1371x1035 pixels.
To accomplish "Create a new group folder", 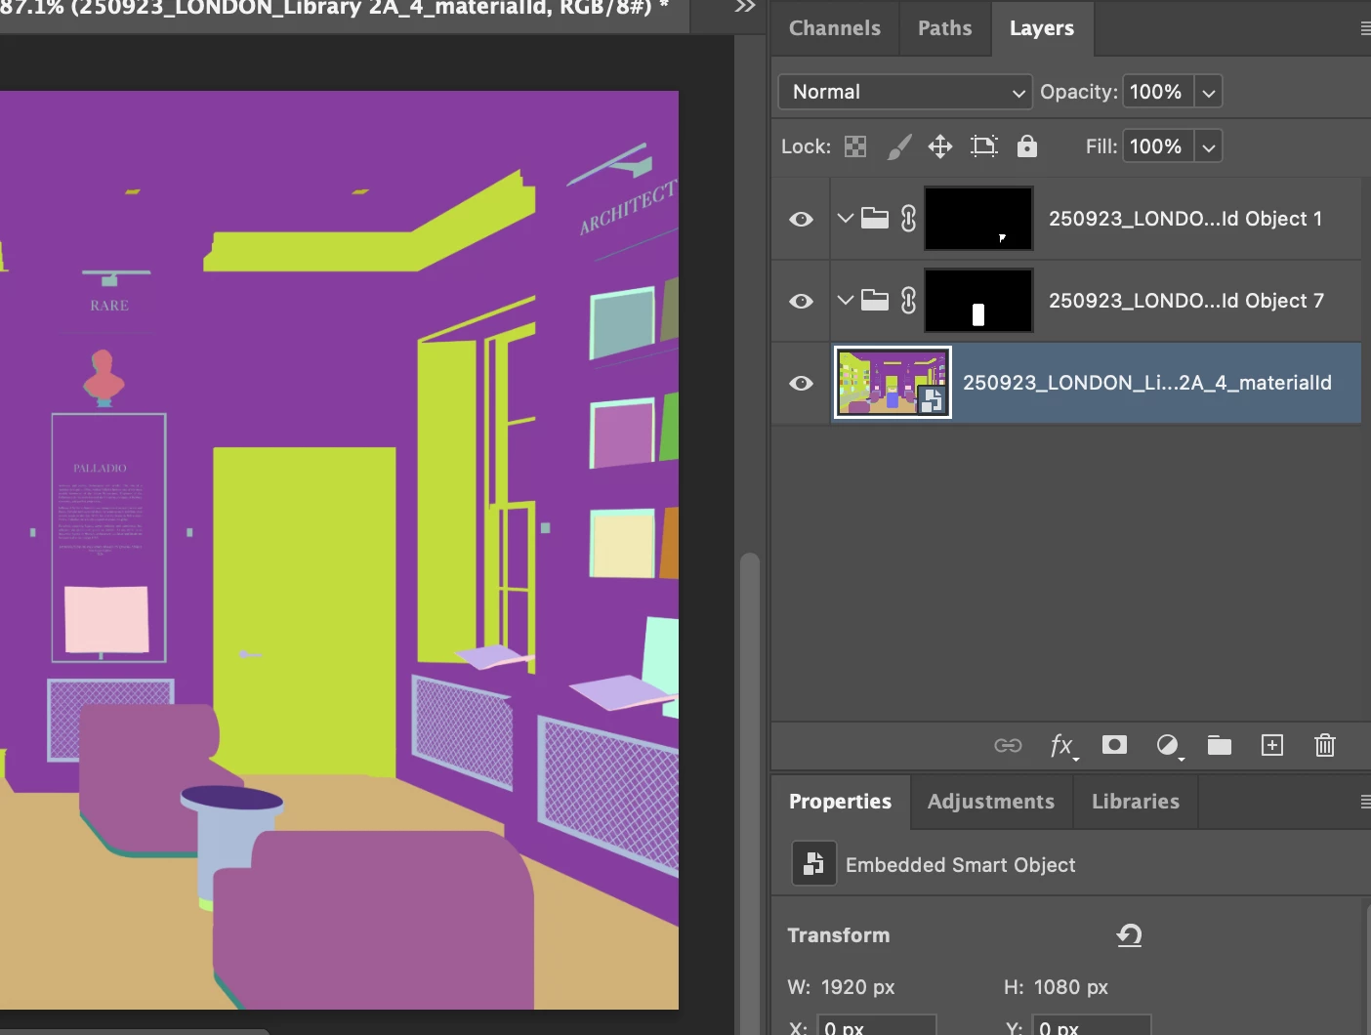I will click(1220, 746).
